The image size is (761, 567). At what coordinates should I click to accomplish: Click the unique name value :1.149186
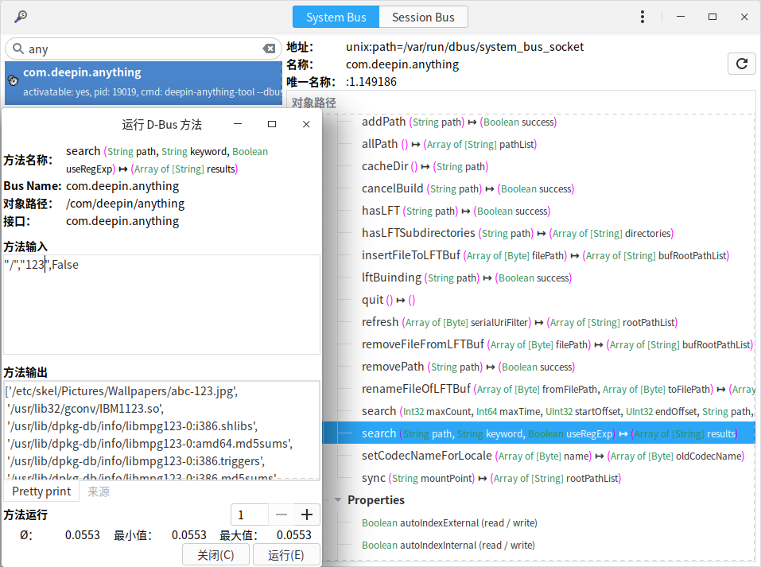[371, 82]
